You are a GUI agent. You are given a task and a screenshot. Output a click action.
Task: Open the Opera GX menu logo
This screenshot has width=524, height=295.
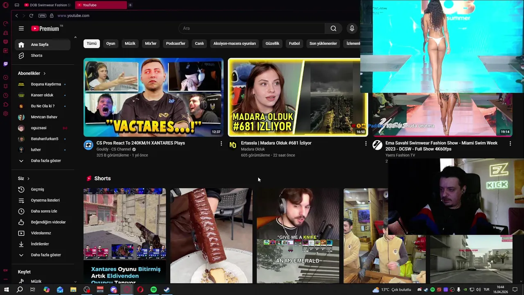(6, 5)
